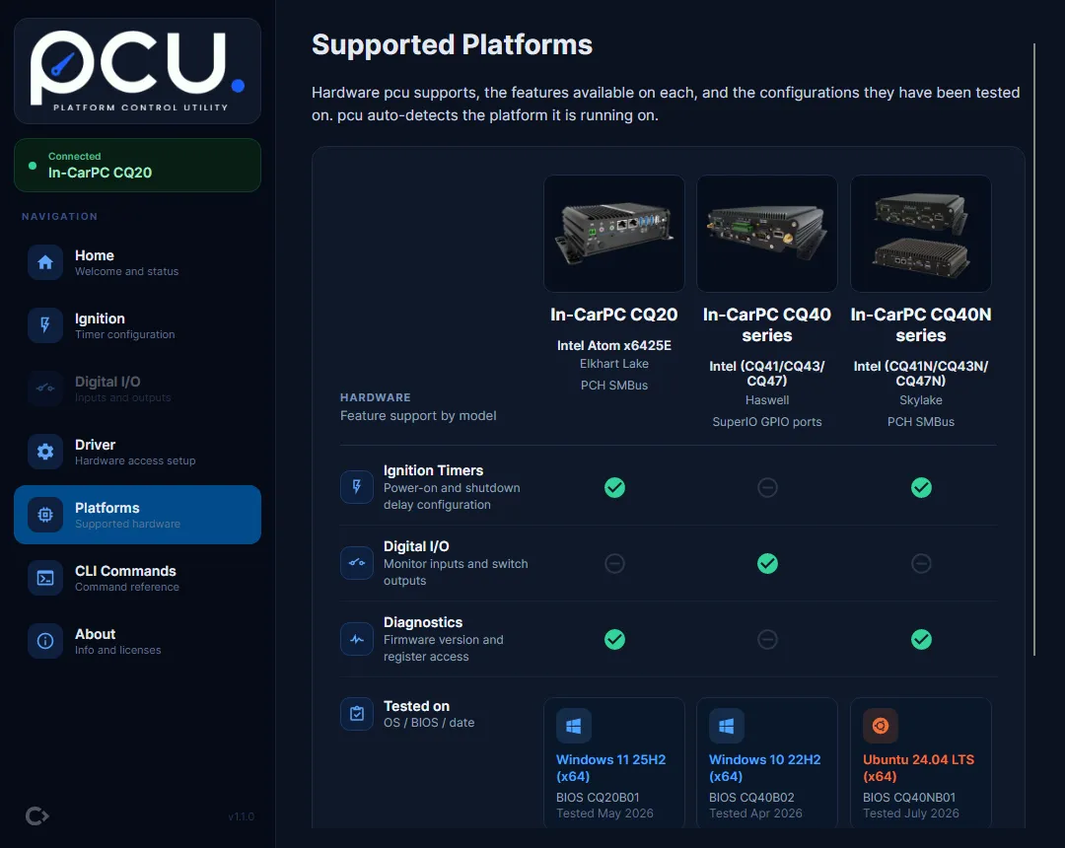Click the Skylake text

tap(921, 400)
